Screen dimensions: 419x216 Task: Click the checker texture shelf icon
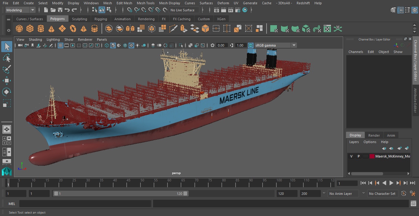tap(327, 29)
